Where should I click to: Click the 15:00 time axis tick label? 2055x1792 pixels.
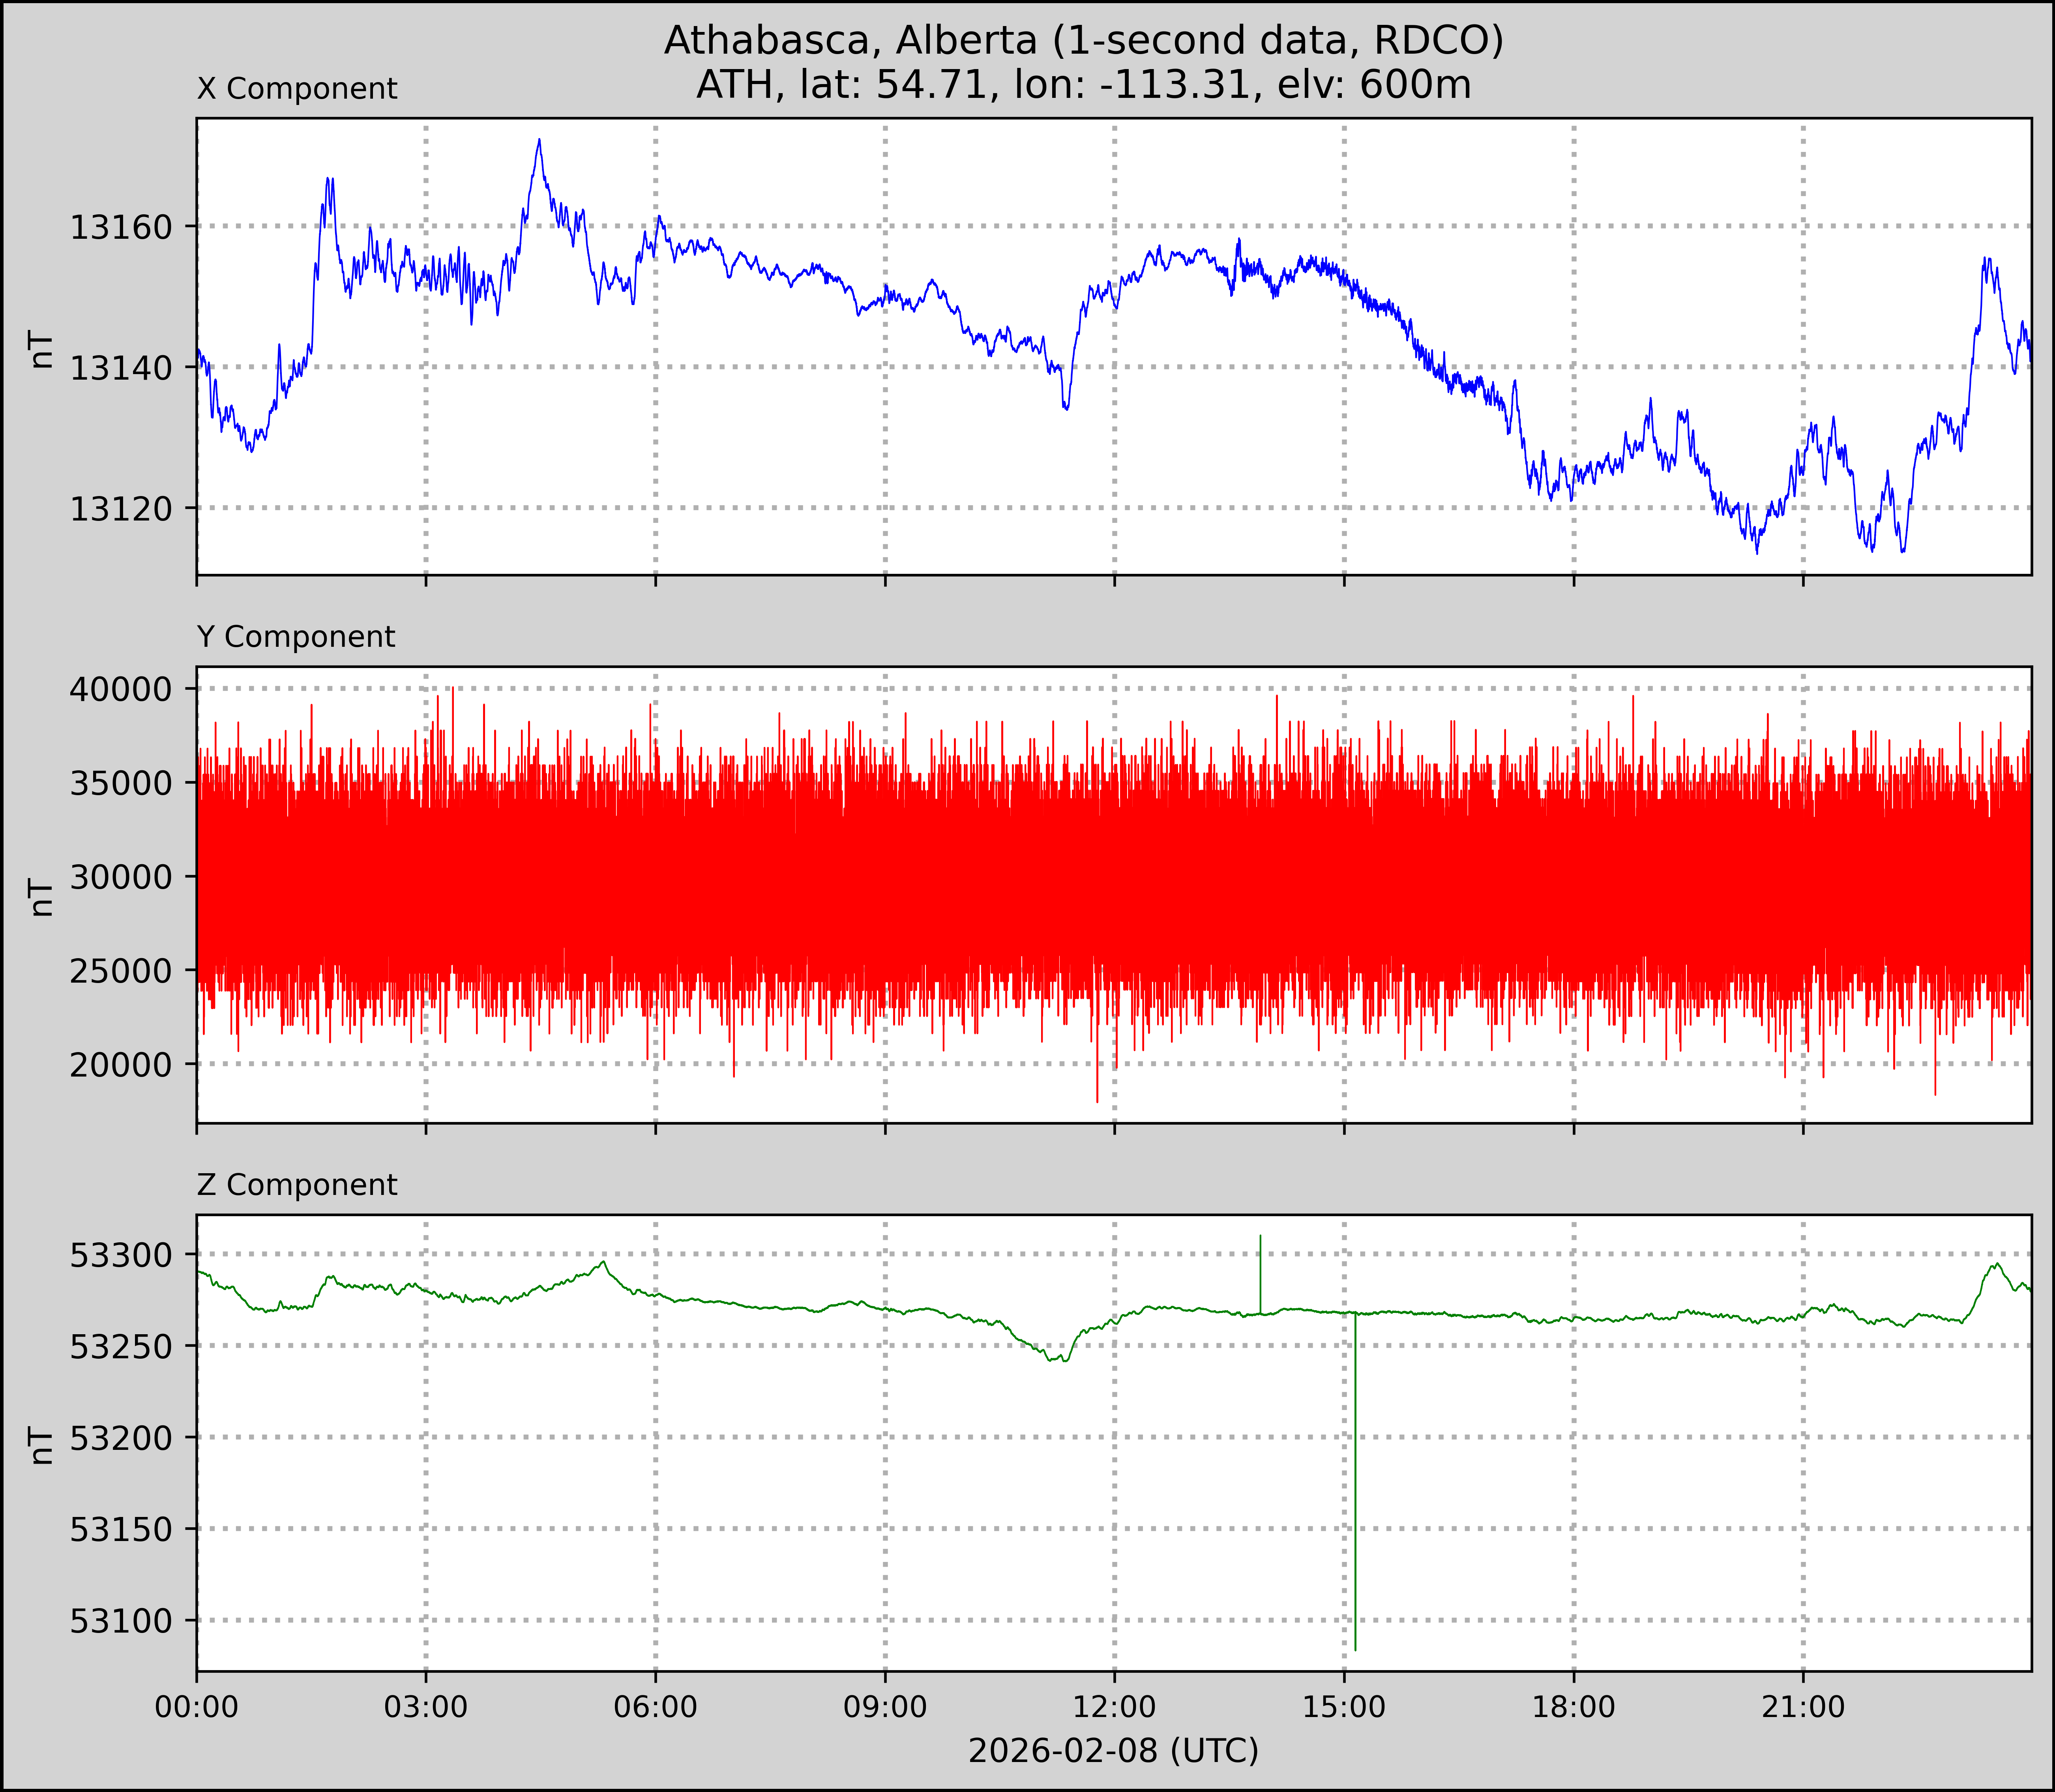click(x=1343, y=1706)
